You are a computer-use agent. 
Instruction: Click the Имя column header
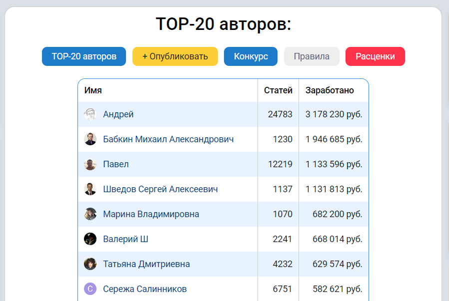(92, 90)
